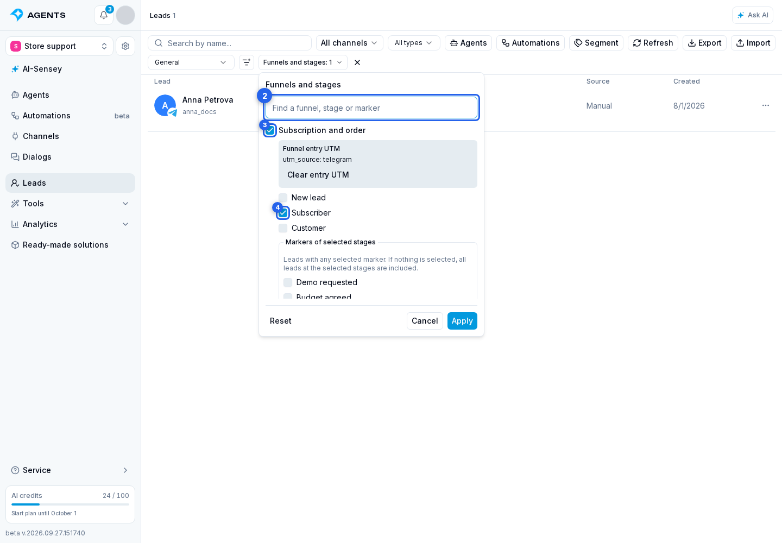
Task: Click the user avatar circle
Action: tap(125, 15)
